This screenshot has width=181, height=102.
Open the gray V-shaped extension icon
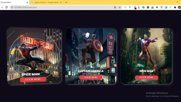pyautogui.click(x=130, y=7)
